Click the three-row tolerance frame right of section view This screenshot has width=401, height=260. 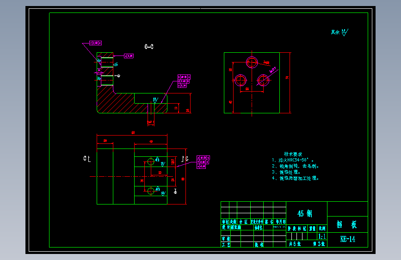pyautogui.click(x=184, y=81)
